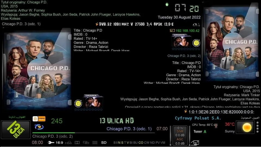Click the Arabic location label above weather
Viewport: 261px width, 147px height.
(250, 118)
